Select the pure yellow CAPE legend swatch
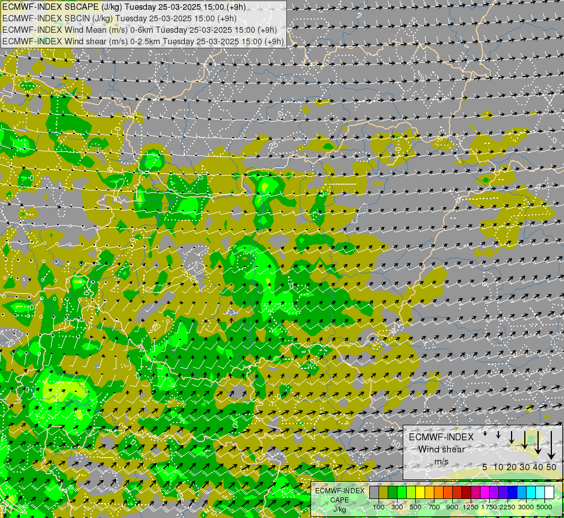 tap(420, 492)
